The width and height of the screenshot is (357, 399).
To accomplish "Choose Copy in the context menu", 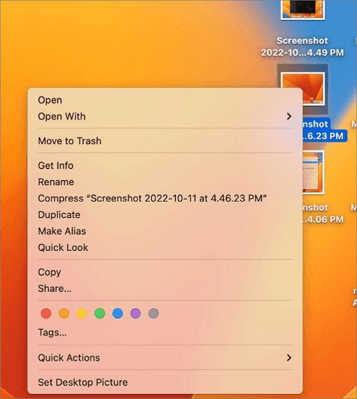I will point(165,272).
